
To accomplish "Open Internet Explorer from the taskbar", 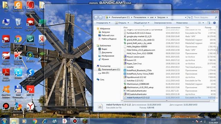I will point(45,121).
